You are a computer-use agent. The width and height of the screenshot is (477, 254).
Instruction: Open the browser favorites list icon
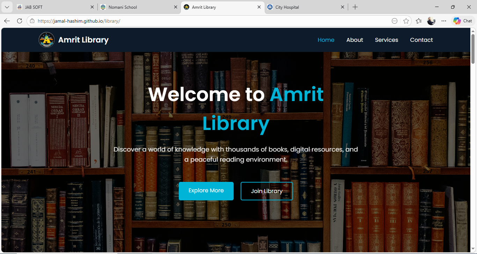[418, 21]
